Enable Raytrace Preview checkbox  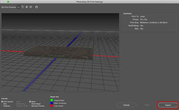tap(30, 106)
